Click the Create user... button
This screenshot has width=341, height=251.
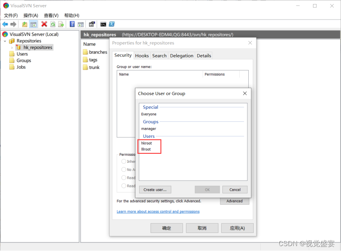coord(155,190)
